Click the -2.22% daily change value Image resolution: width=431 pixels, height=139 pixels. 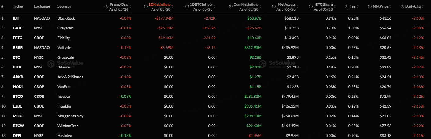click(418, 126)
